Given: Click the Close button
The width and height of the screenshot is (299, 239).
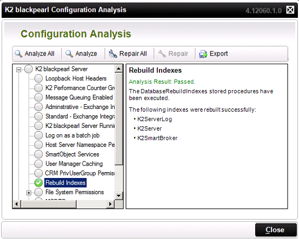Looking at the screenshot, I should point(276,230).
